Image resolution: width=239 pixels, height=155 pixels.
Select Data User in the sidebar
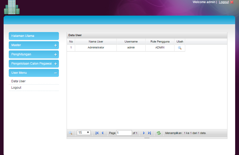click(x=19, y=81)
